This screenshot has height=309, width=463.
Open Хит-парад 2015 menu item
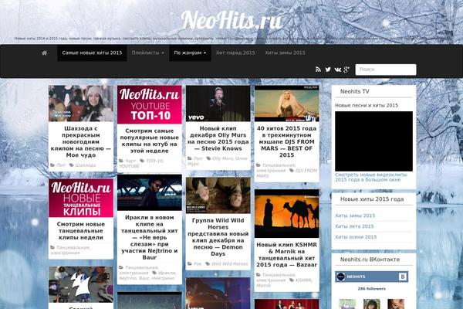235,53
